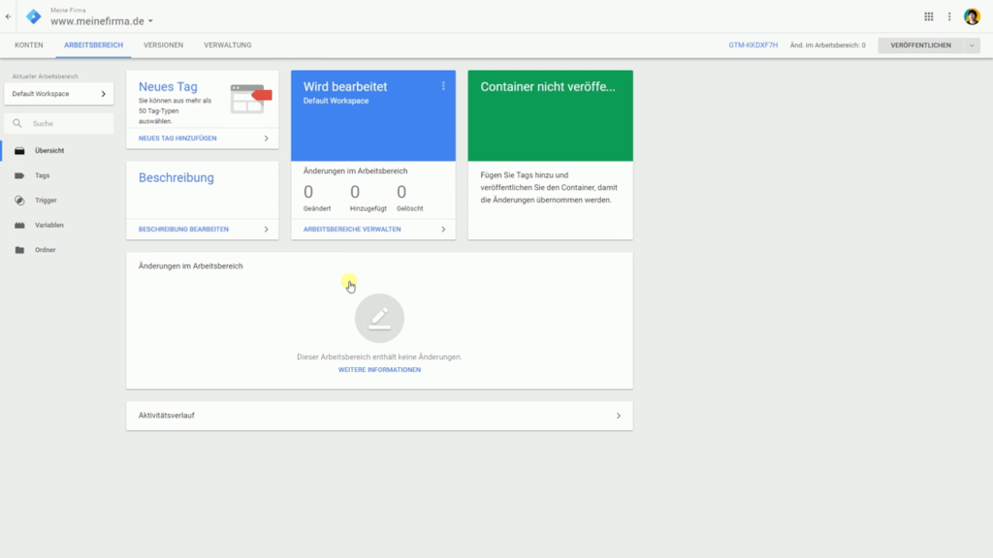Click the blue Wird bearbeitet card header
Screen dimensions: 993x558
(373, 116)
